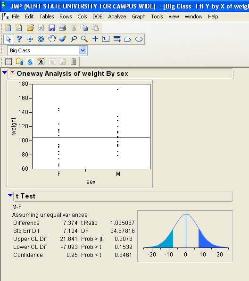Open the DOE menu
Screen dimensions: 249x281
point(97,17)
